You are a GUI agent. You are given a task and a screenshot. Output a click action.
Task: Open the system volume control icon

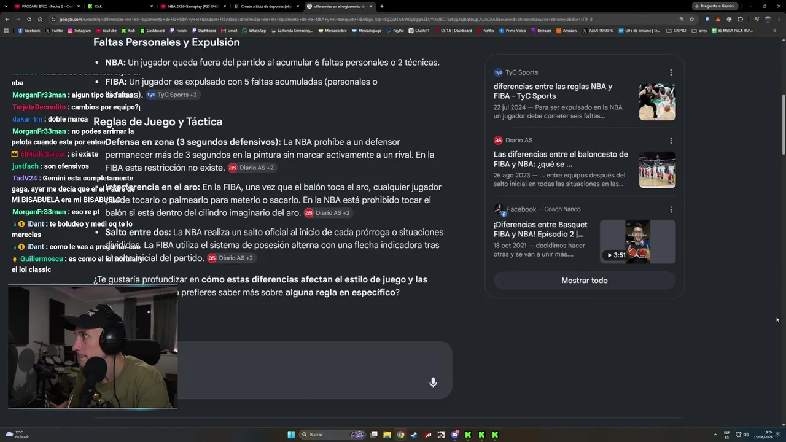coord(747,435)
